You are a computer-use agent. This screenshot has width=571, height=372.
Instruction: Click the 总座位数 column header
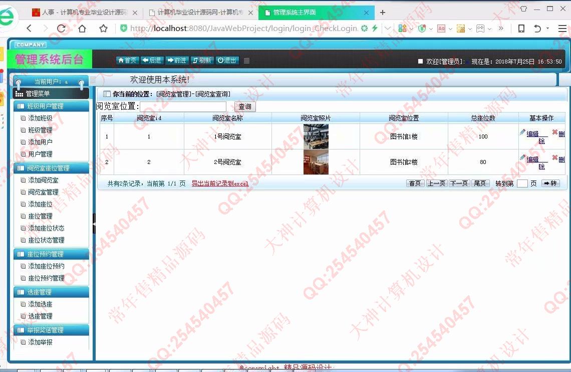click(483, 118)
